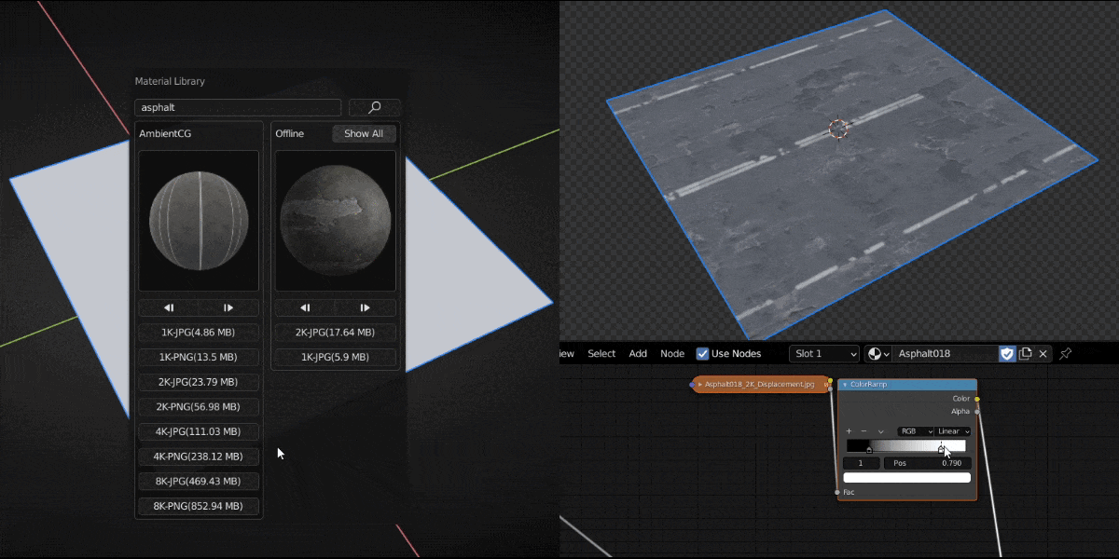The height and width of the screenshot is (559, 1119).
Task: Select Offline 1K-JPG(5.9 MB) option
Action: [x=336, y=358]
